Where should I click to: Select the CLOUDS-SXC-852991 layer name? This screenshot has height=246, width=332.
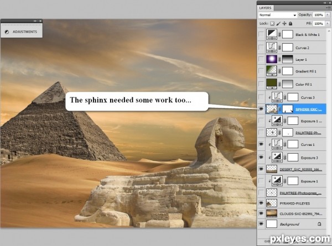tap(301, 214)
